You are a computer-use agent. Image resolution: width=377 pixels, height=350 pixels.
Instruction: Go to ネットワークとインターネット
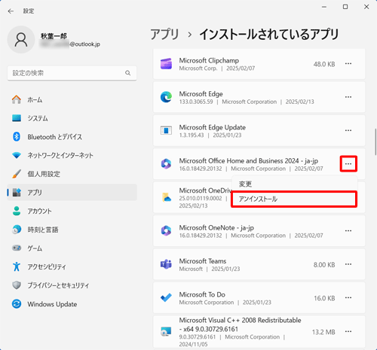[72, 155]
